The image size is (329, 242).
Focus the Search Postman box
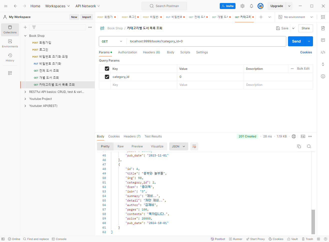(x=164, y=6)
